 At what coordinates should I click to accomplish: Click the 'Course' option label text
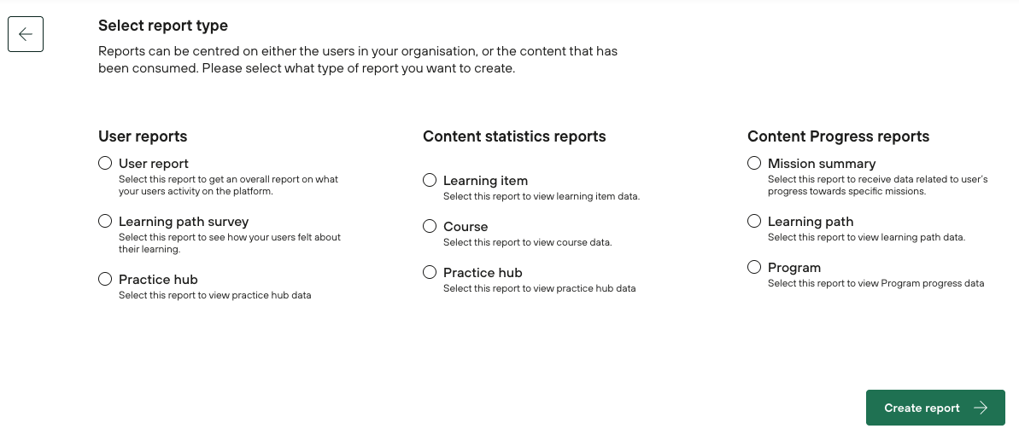click(466, 227)
